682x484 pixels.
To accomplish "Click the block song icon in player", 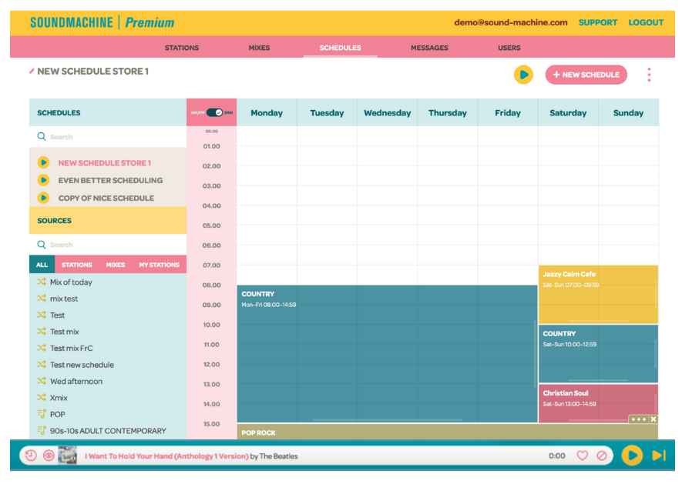I will pos(602,456).
